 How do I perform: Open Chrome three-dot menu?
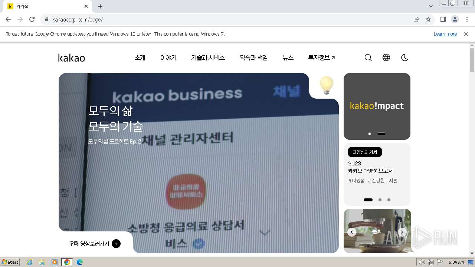tap(467, 19)
